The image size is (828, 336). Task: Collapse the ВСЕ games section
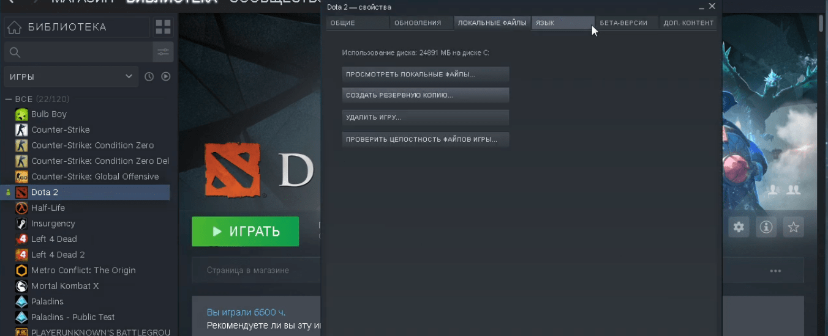[9, 99]
